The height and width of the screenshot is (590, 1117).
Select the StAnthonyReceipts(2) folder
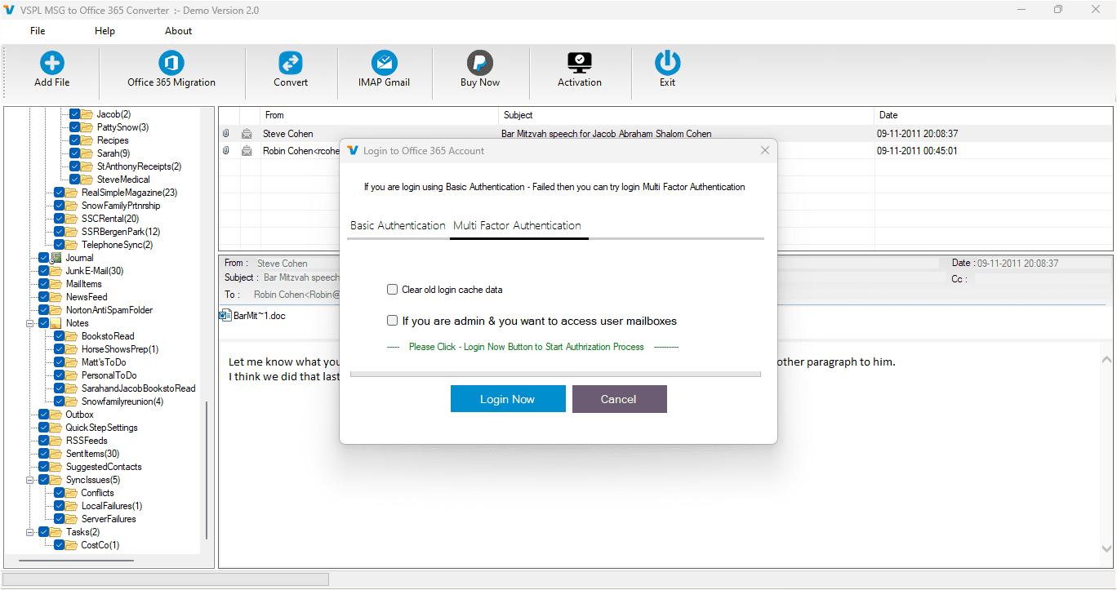(x=139, y=166)
